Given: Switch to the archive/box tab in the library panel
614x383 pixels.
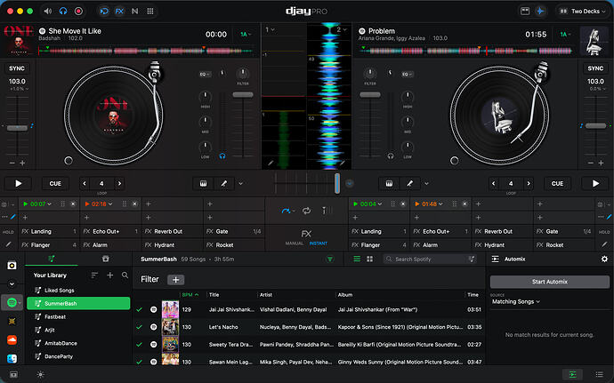Looking at the screenshot, I should [105, 259].
